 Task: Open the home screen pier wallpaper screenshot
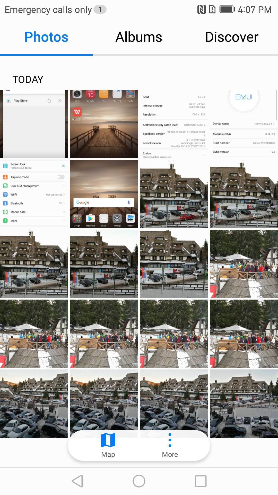[x=104, y=124]
